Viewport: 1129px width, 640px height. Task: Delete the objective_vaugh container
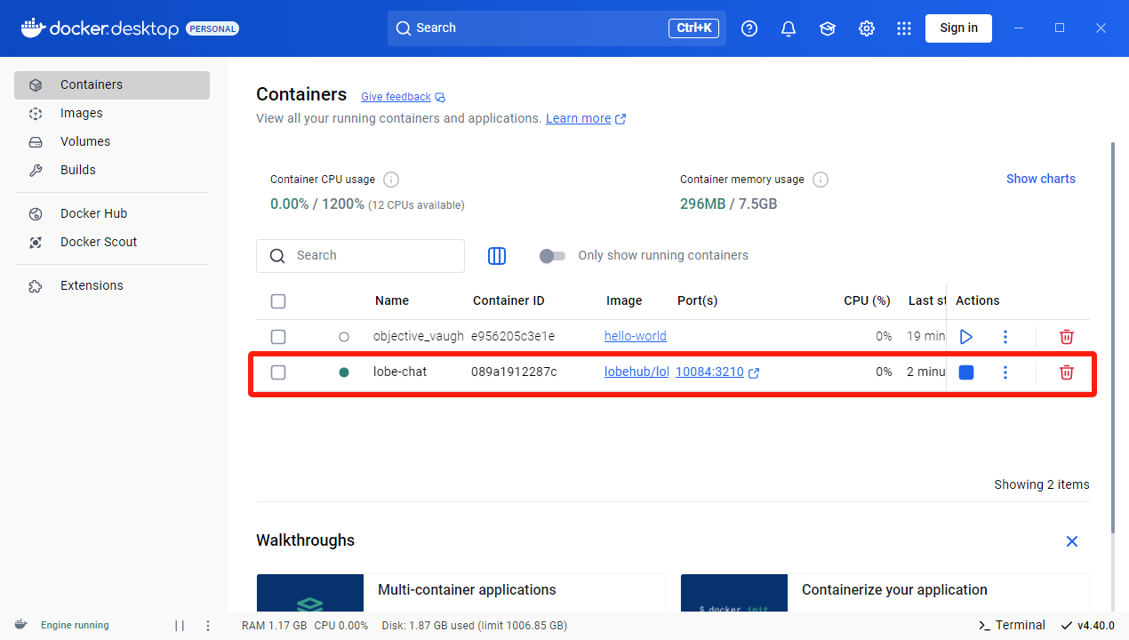tap(1067, 337)
